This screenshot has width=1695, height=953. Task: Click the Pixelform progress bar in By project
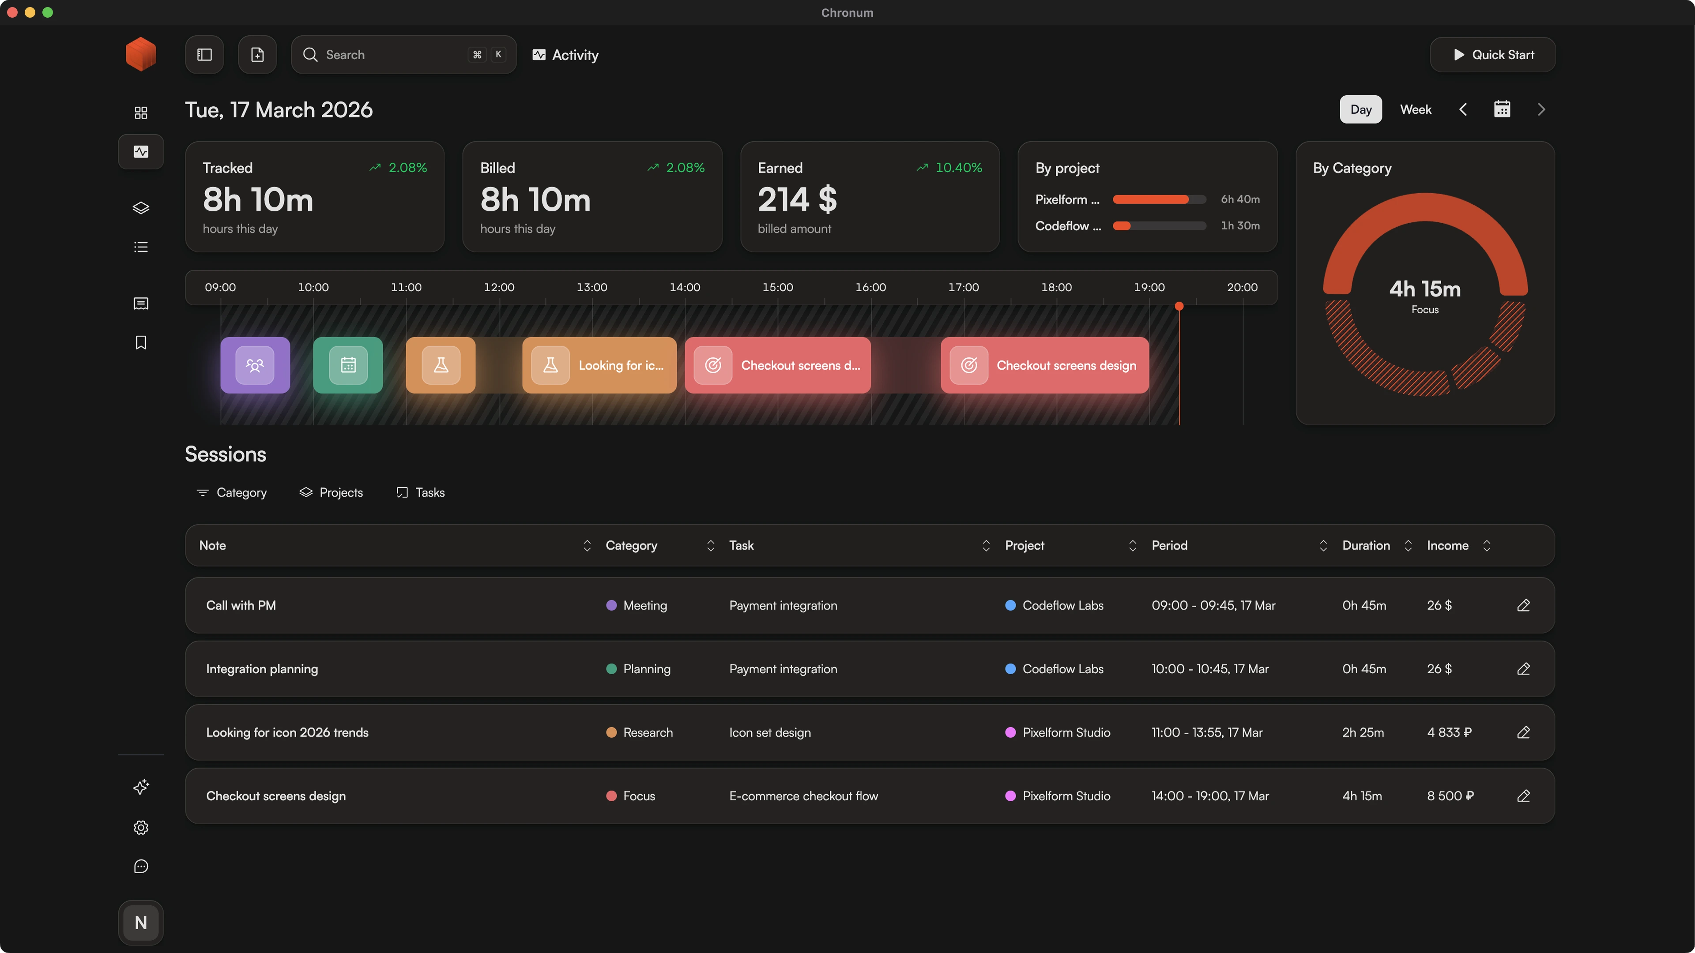tap(1159, 199)
